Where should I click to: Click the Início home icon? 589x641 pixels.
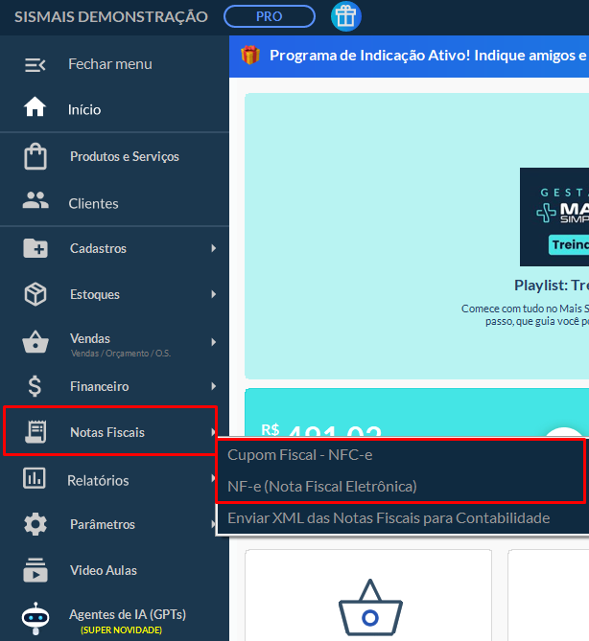[x=35, y=108]
